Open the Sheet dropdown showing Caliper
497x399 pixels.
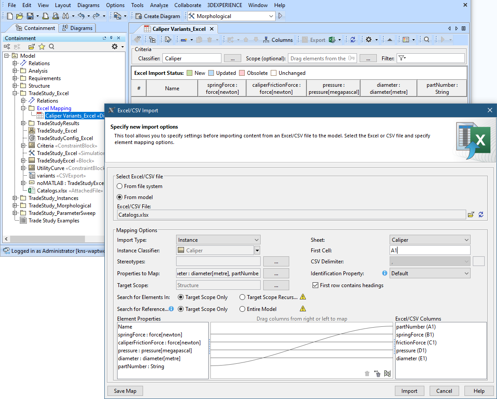pyautogui.click(x=430, y=240)
